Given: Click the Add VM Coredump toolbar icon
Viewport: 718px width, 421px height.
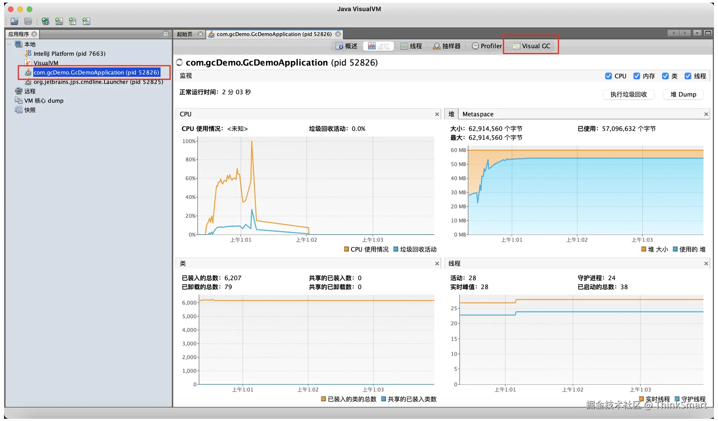Looking at the screenshot, I should click(x=73, y=21).
